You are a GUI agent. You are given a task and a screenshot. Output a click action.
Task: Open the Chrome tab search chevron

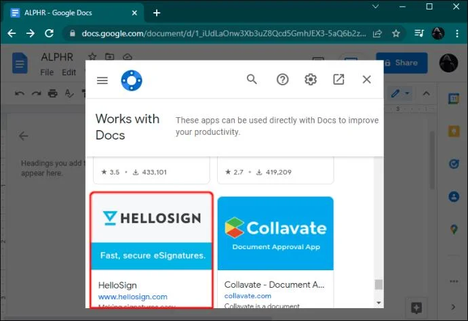[x=376, y=7]
